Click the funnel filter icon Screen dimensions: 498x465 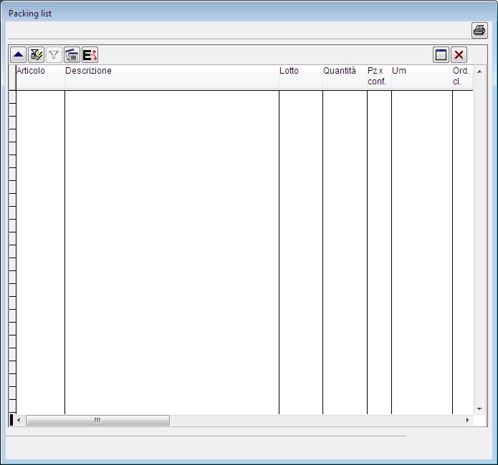54,55
